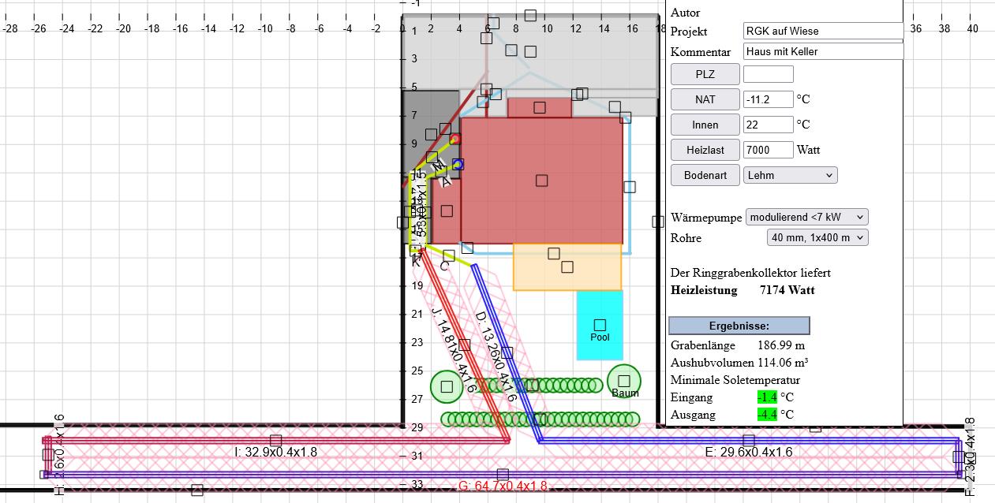Select the handle on the small top red annex
Image resolution: width=995 pixels, height=503 pixels.
pyautogui.click(x=540, y=107)
